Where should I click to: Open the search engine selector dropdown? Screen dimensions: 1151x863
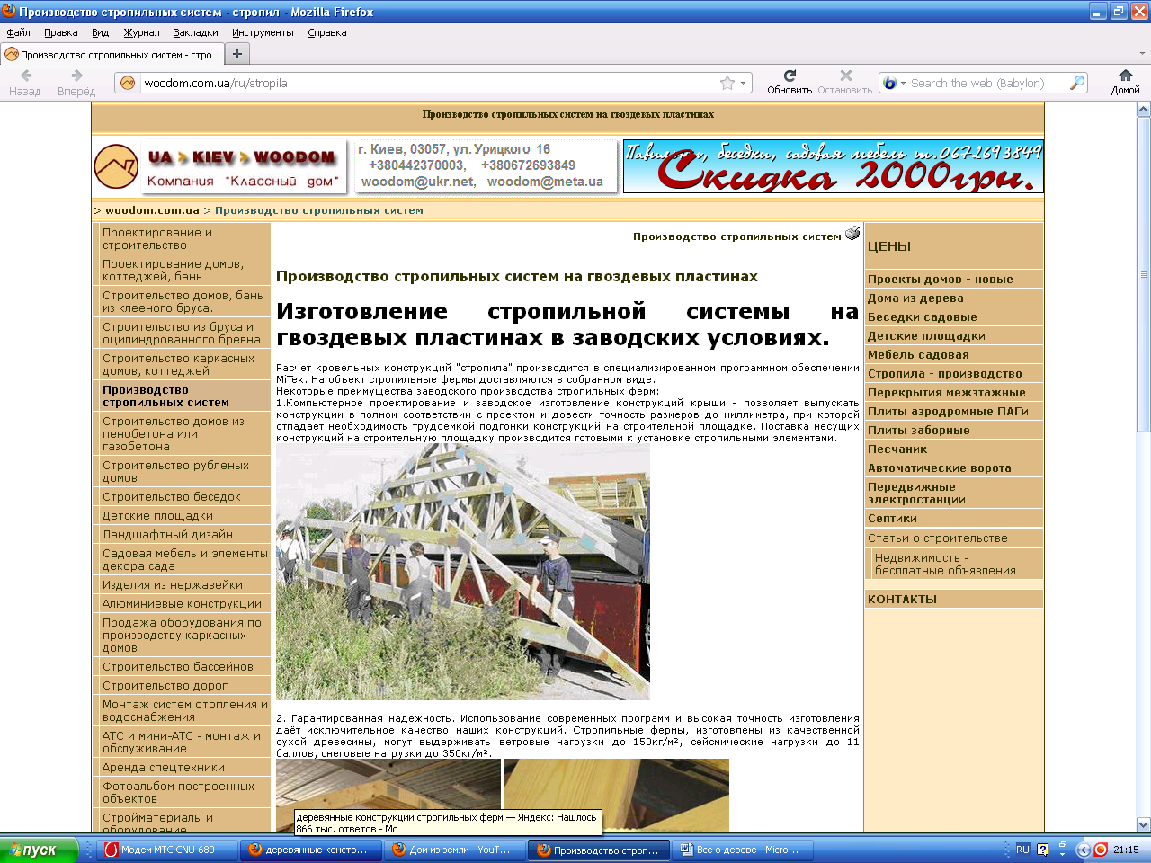894,83
